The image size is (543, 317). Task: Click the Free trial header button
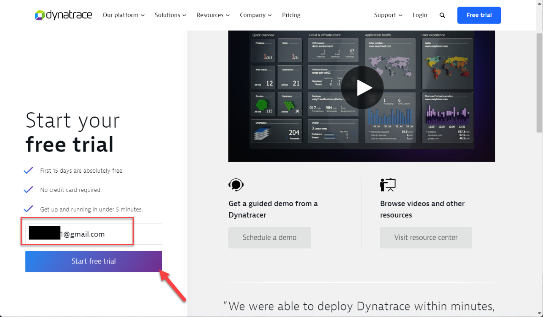point(479,15)
